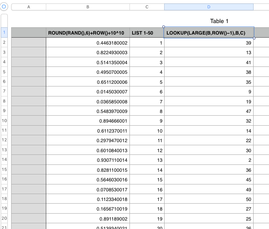Select cell with 0.8224930003

[x=88, y=52]
